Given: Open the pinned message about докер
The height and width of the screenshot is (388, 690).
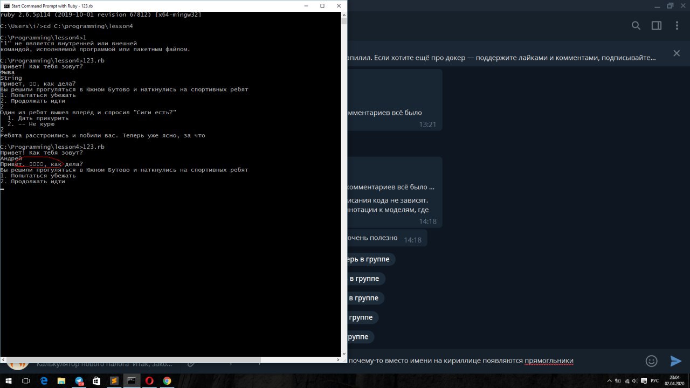Looking at the screenshot, I should pyautogui.click(x=501, y=57).
